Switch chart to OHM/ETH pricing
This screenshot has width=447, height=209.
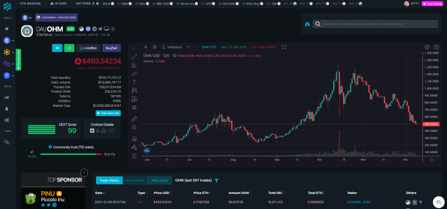tap(208, 47)
